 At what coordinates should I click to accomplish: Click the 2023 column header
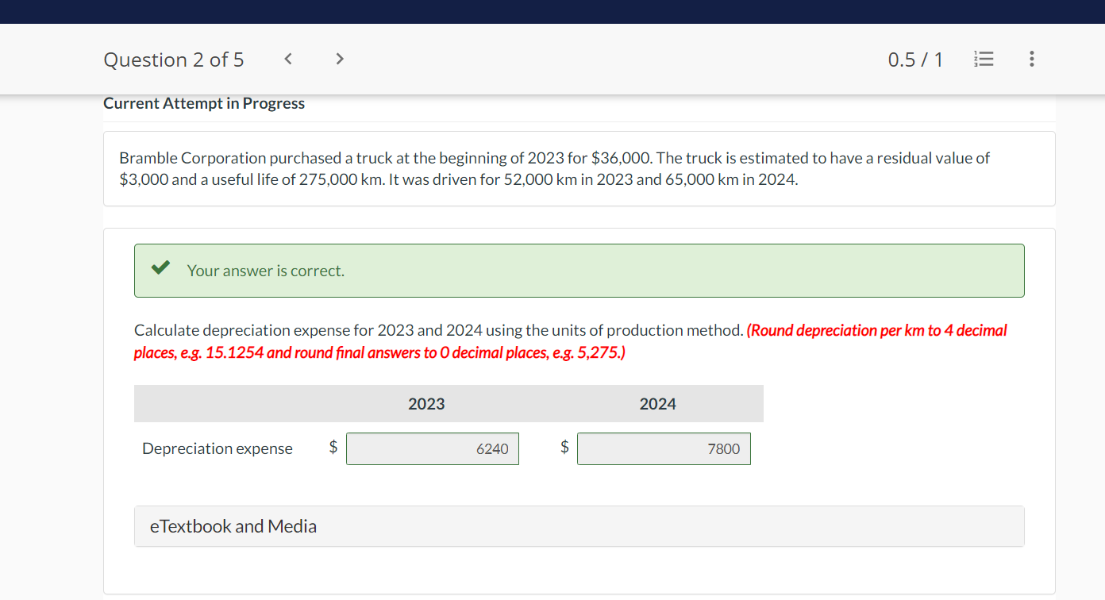point(426,404)
